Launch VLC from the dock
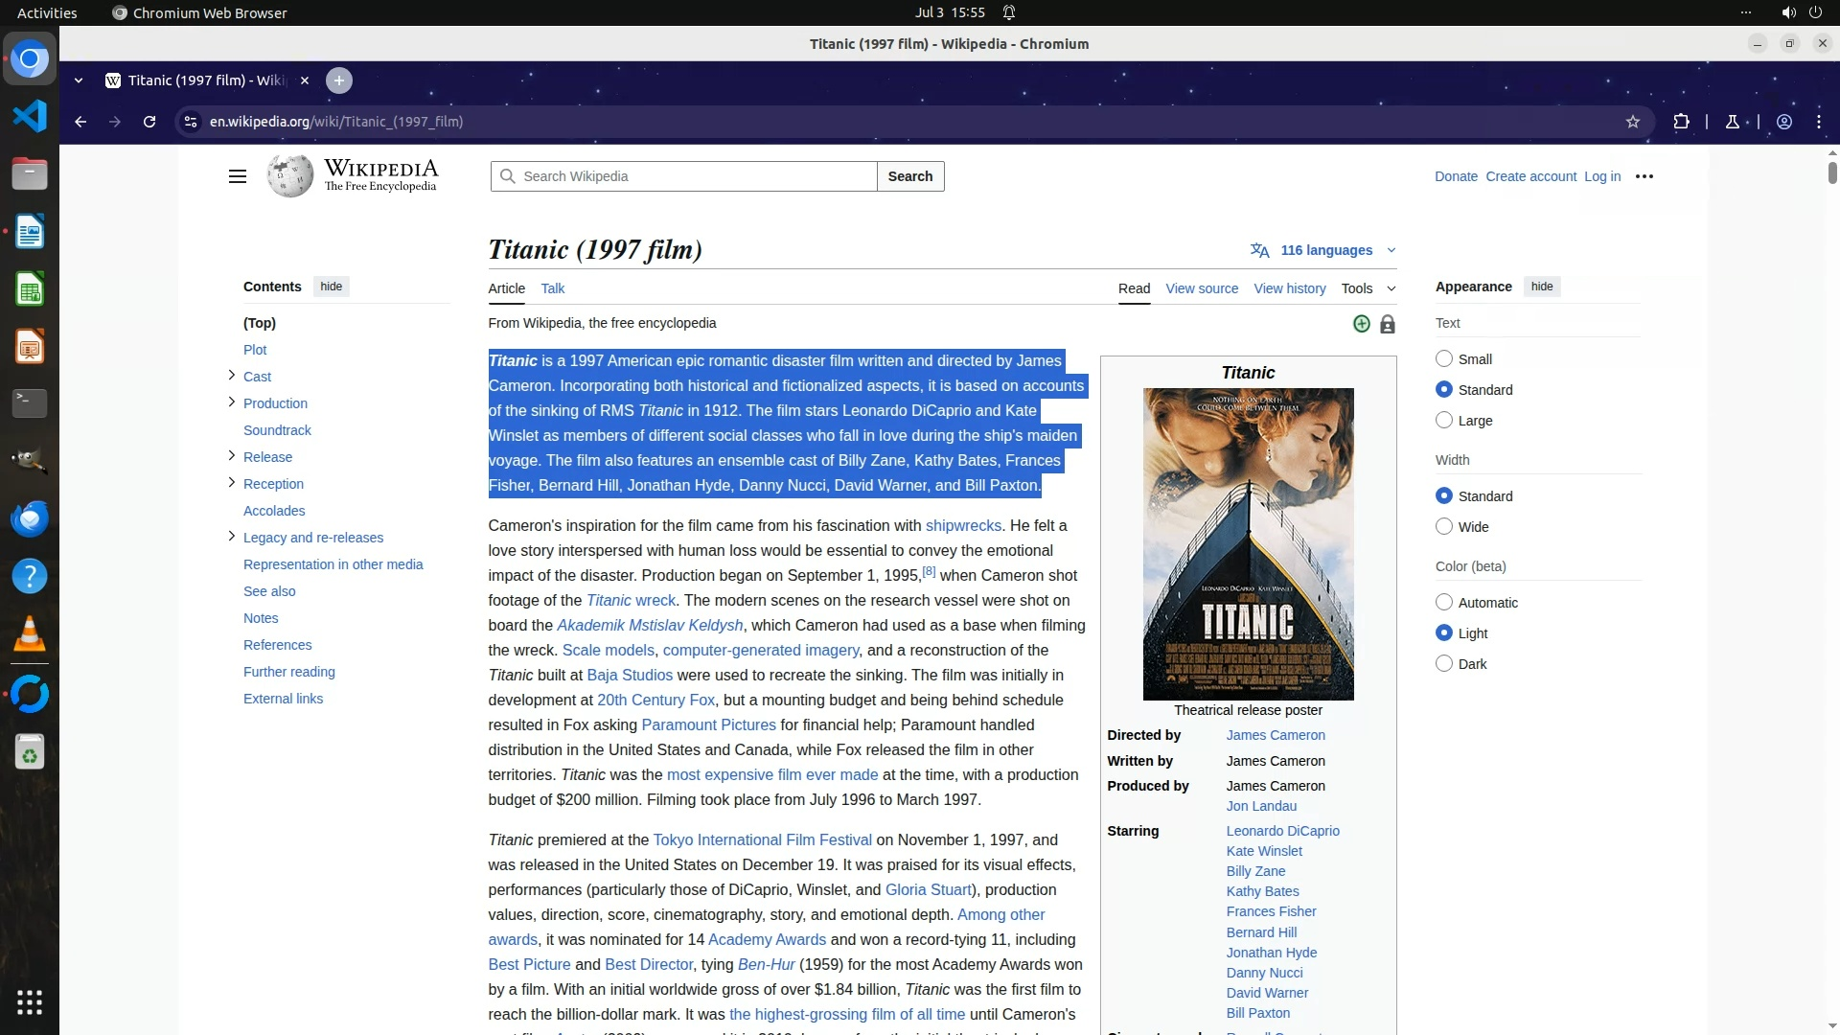Viewport: 1840px width, 1035px height. (30, 634)
